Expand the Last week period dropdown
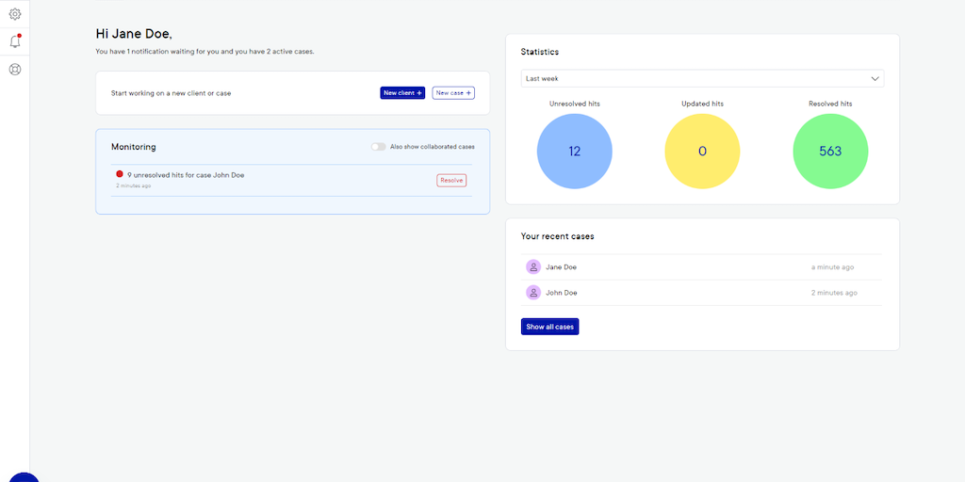 702,79
